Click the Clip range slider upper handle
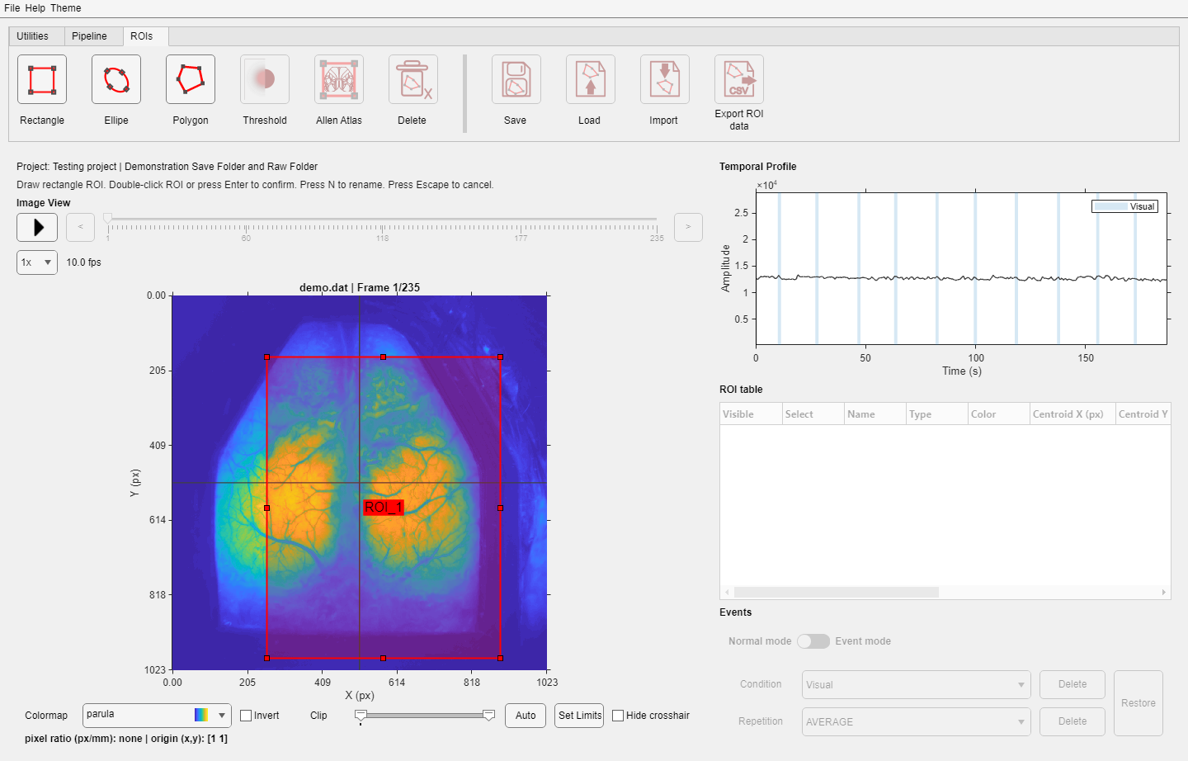Viewport: 1188px width, 761px height. pyautogui.click(x=489, y=716)
